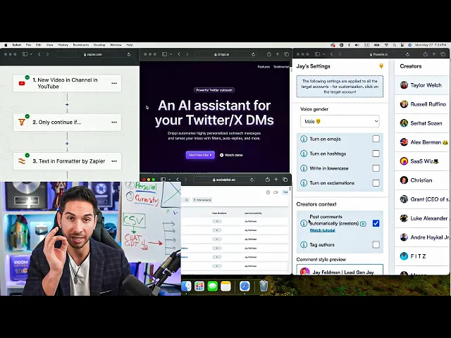Open the Only continue if step
The width and height of the screenshot is (451, 338).
click(x=67, y=122)
